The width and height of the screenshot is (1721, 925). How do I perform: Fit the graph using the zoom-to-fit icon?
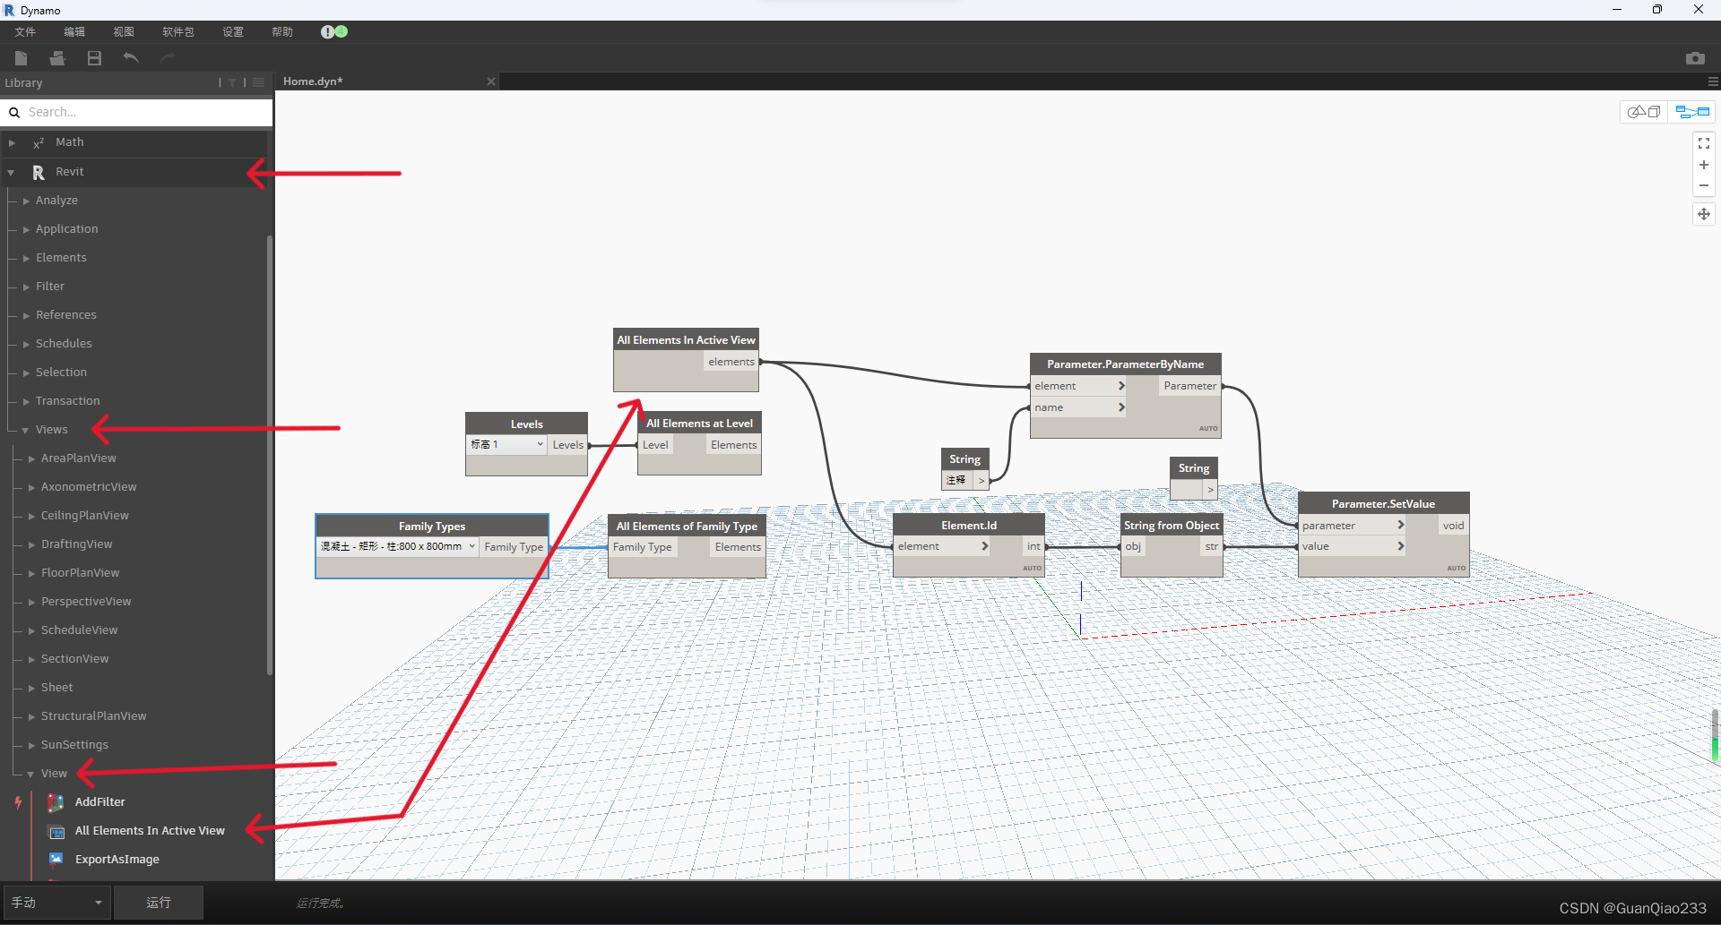point(1704,142)
